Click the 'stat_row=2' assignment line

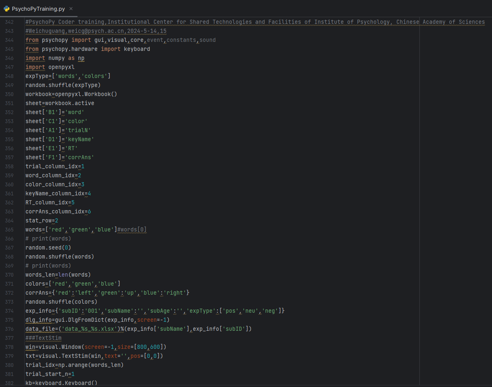(41, 221)
